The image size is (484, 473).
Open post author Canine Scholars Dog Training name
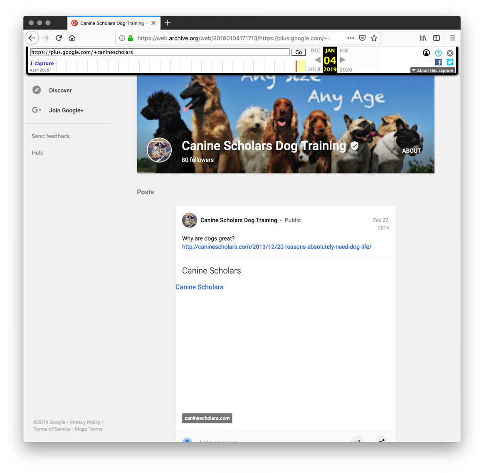pyautogui.click(x=239, y=220)
